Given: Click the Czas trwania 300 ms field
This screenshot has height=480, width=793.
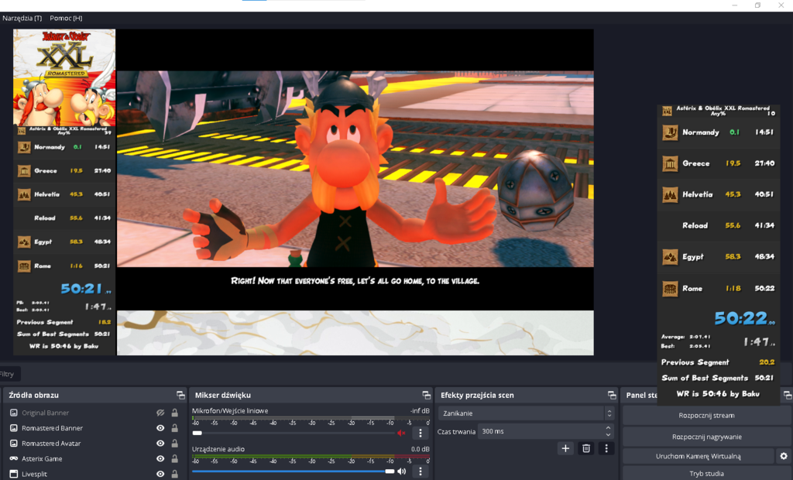Looking at the screenshot, I should pyautogui.click(x=546, y=431).
